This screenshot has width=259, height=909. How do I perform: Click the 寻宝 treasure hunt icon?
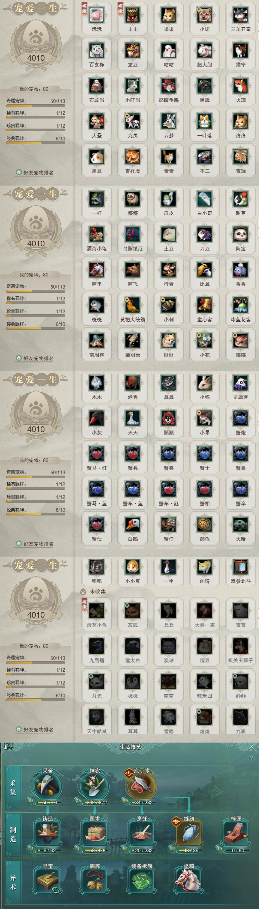point(47,880)
